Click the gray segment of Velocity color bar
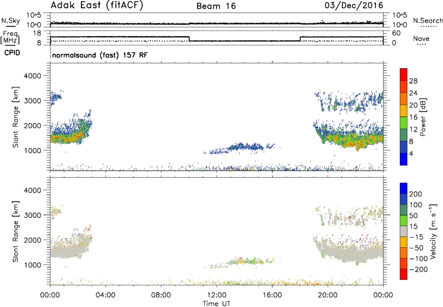 (404, 231)
